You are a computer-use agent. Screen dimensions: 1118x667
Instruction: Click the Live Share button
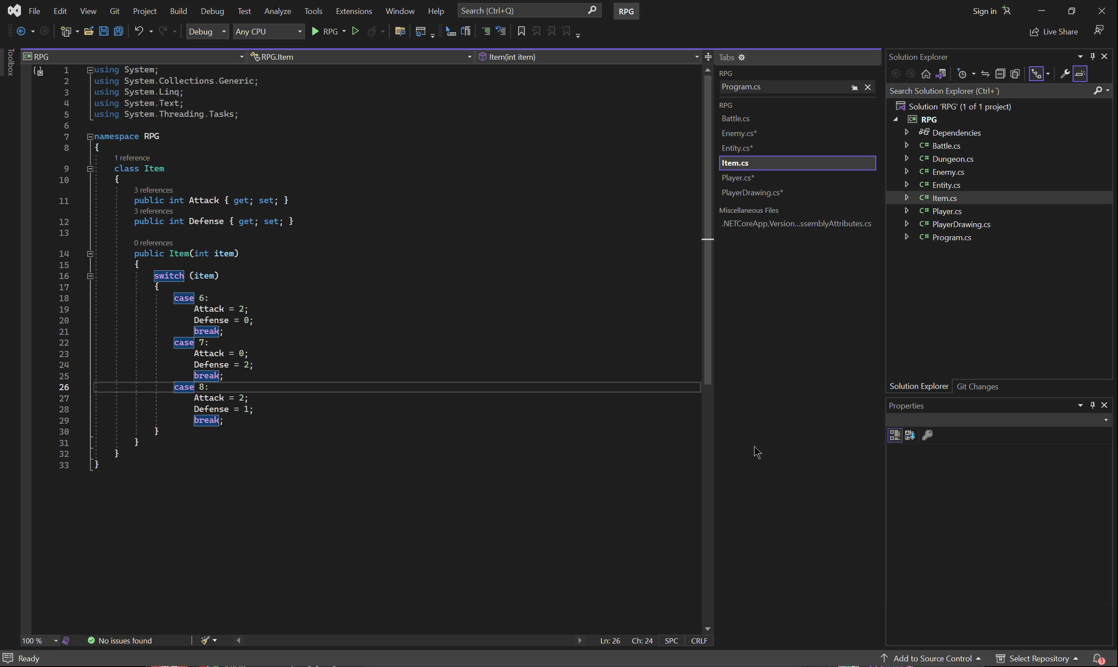pyautogui.click(x=1054, y=31)
